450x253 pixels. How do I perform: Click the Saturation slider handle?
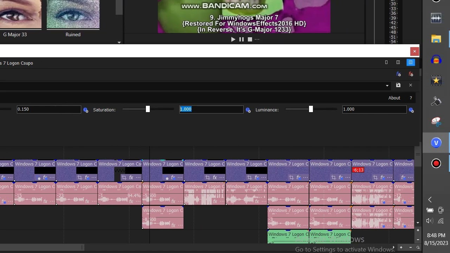[x=148, y=109]
